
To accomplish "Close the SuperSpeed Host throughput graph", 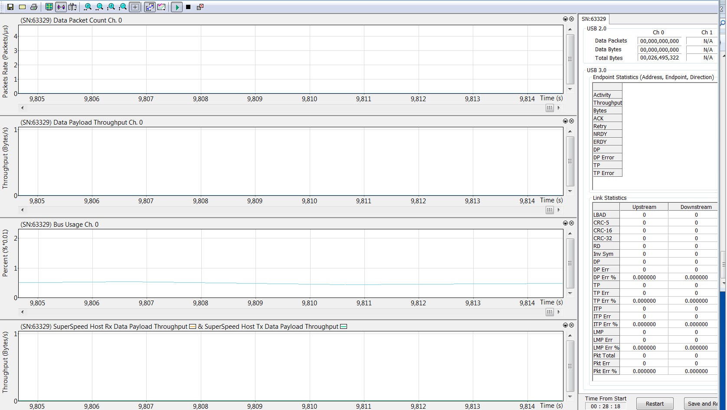I will tap(571, 325).
